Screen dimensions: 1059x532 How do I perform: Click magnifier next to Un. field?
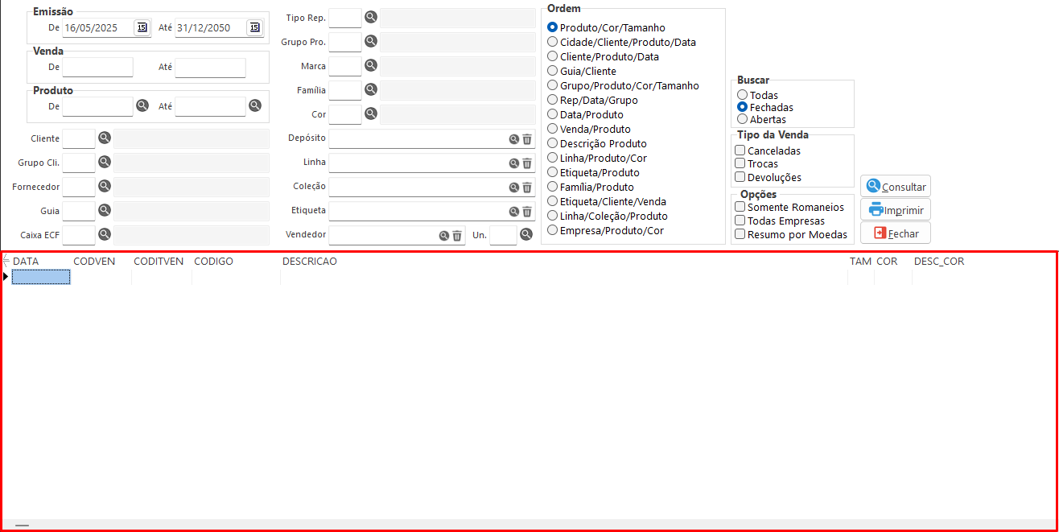coord(526,234)
